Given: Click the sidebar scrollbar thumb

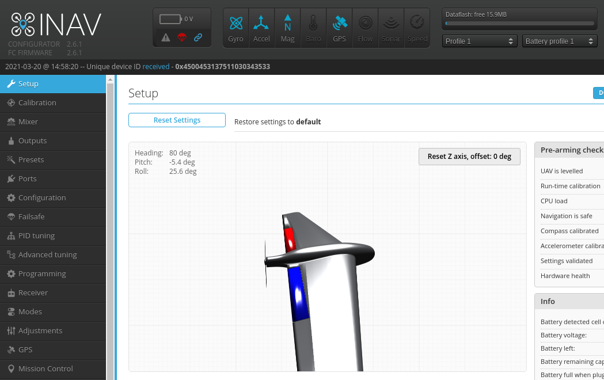Looking at the screenshot, I should pos(110,231).
